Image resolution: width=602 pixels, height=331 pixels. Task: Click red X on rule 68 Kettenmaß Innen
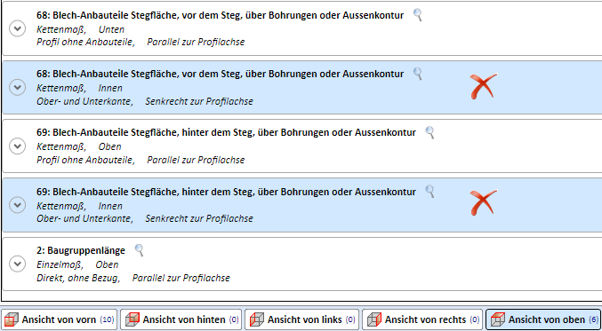point(484,86)
